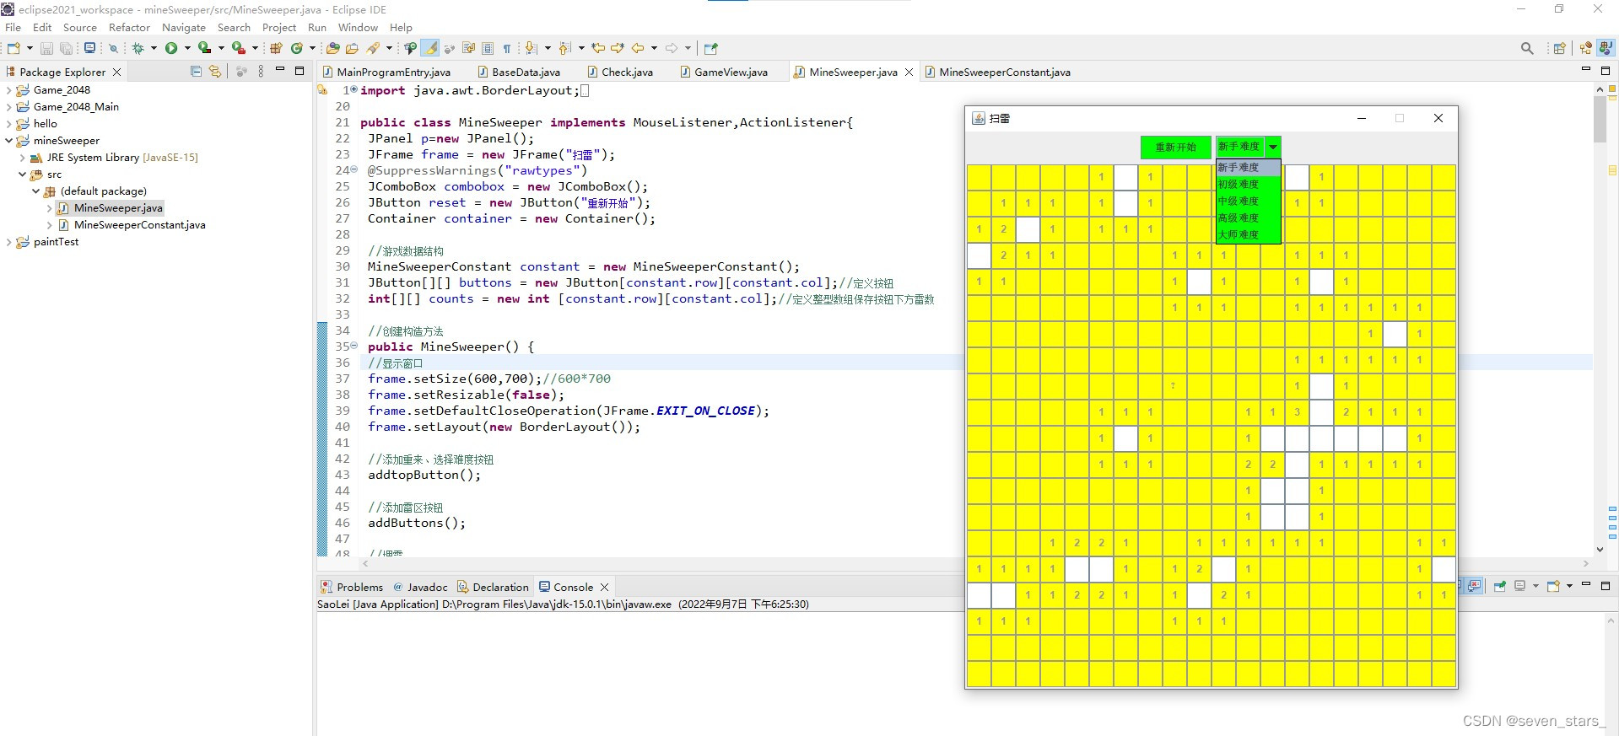The height and width of the screenshot is (736, 1619).
Task: Click the Save toolbar icon
Action: point(47,48)
